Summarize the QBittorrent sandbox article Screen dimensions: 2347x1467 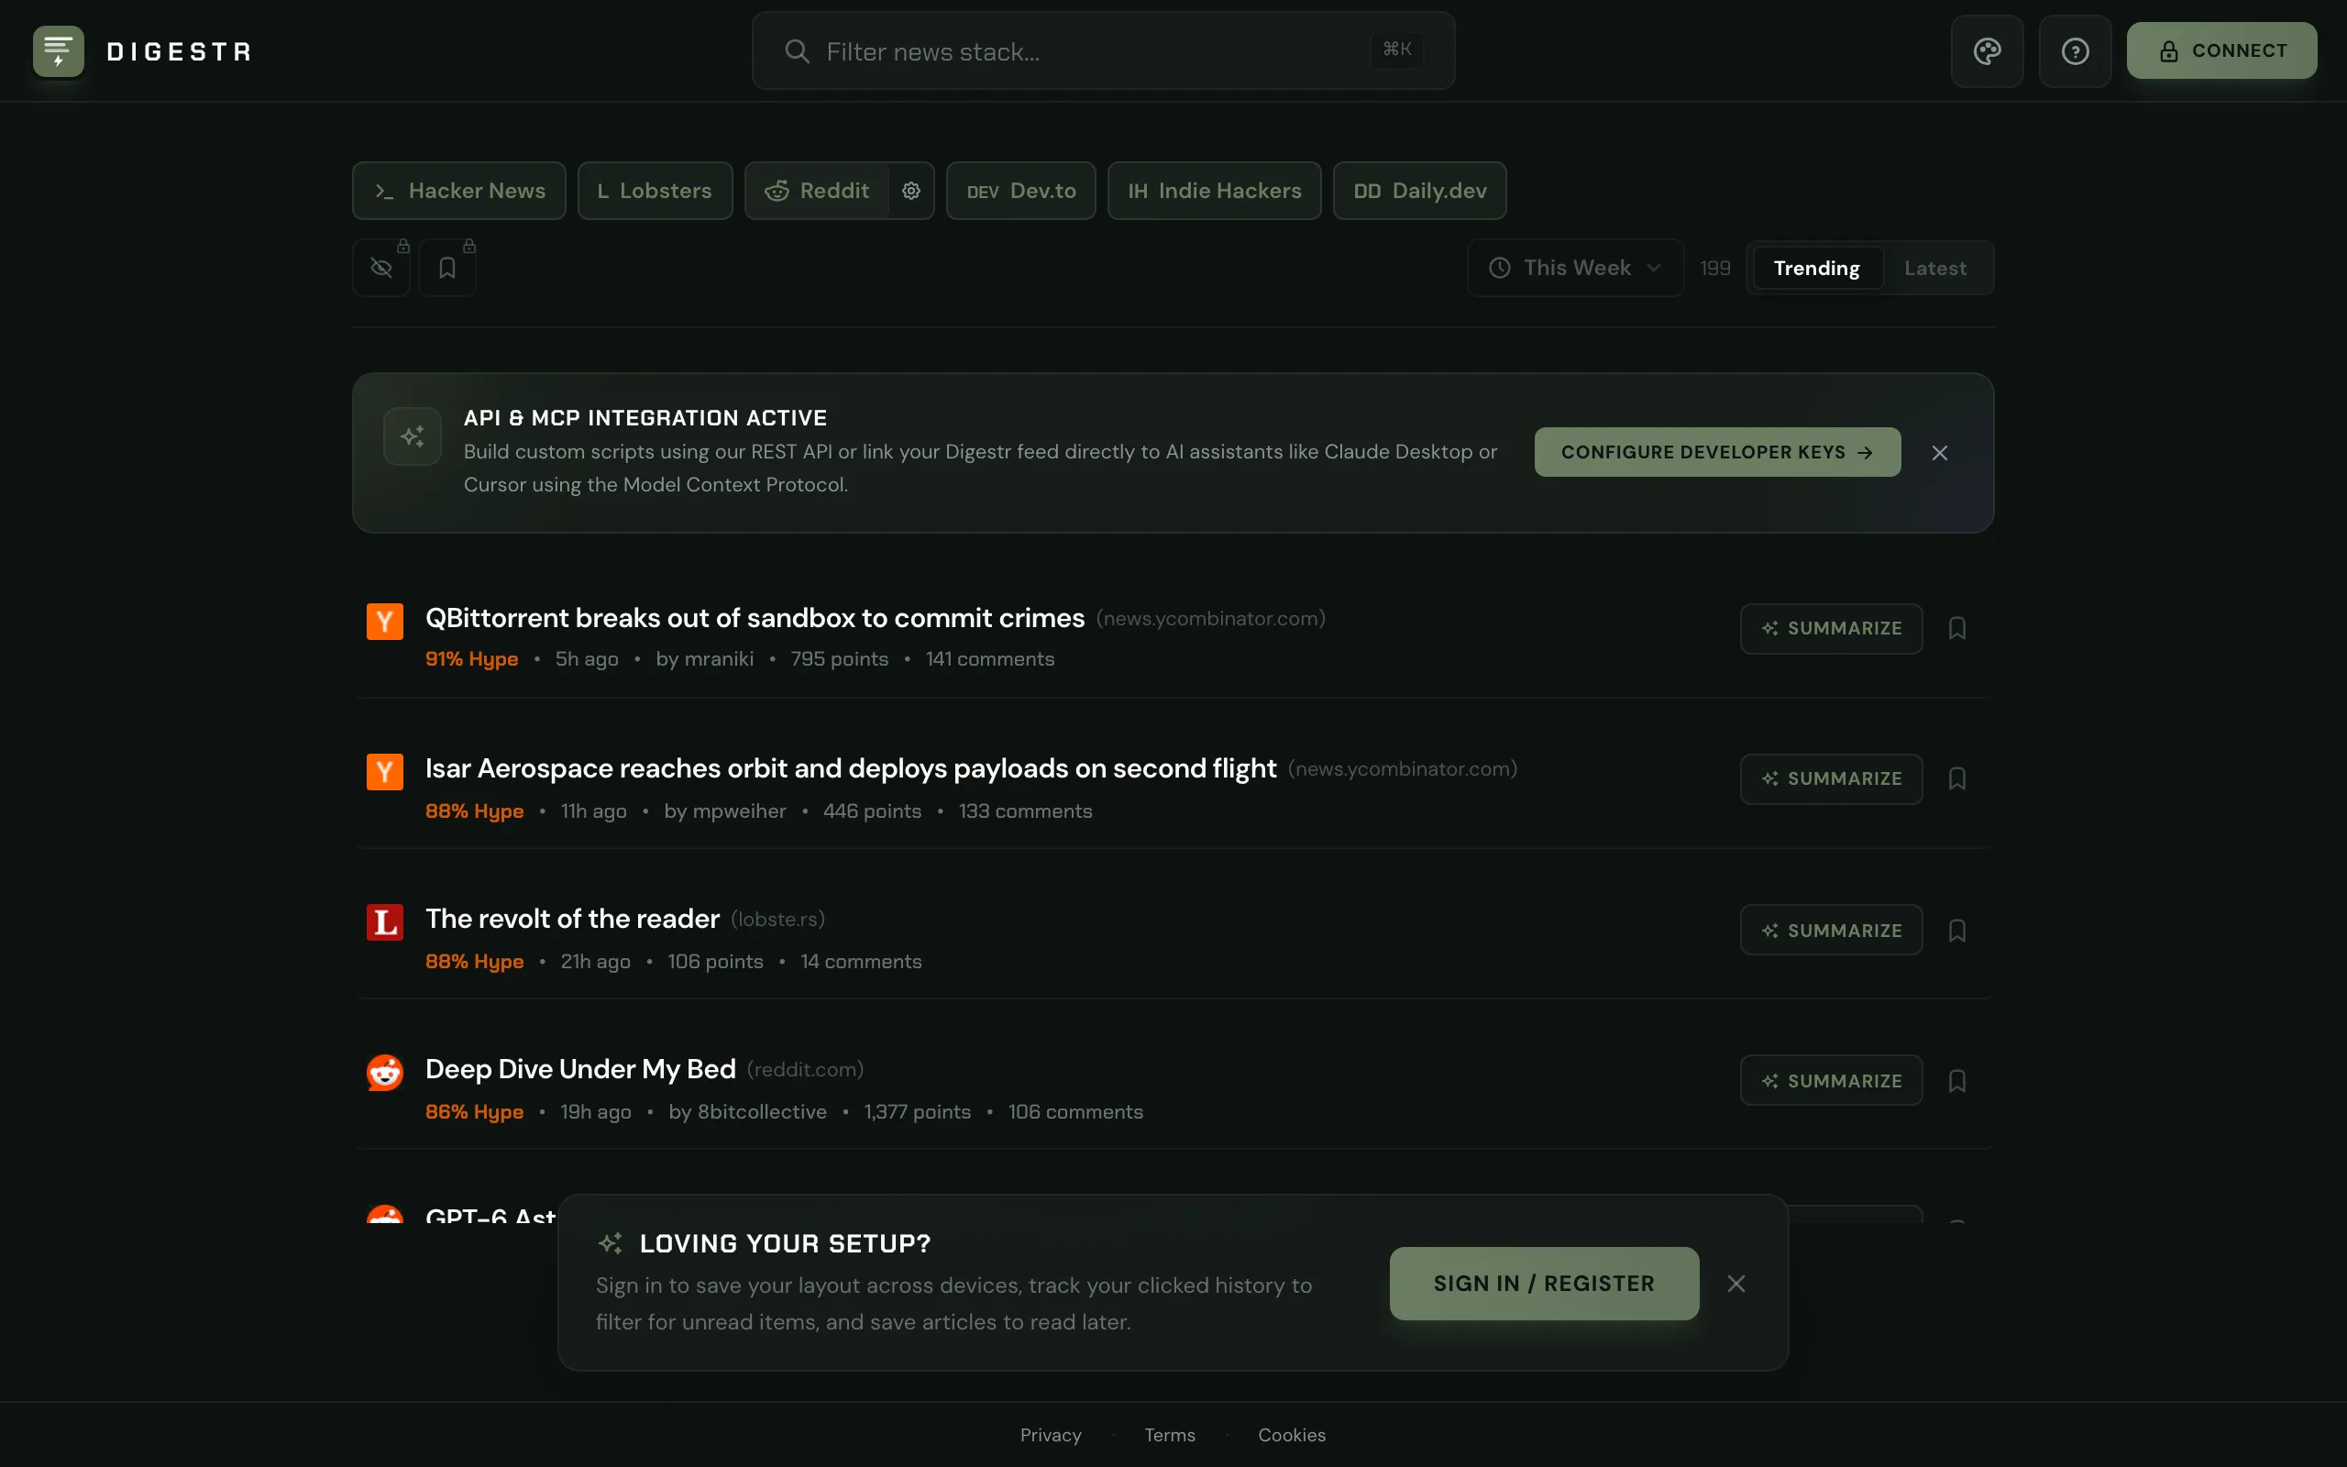[1831, 629]
